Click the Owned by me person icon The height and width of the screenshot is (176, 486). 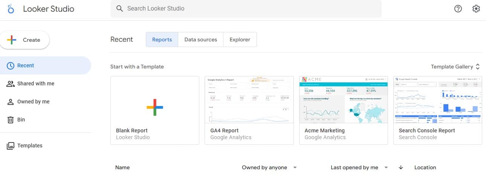point(11,102)
